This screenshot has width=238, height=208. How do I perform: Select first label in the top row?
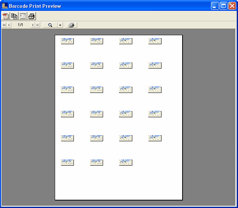point(67,41)
